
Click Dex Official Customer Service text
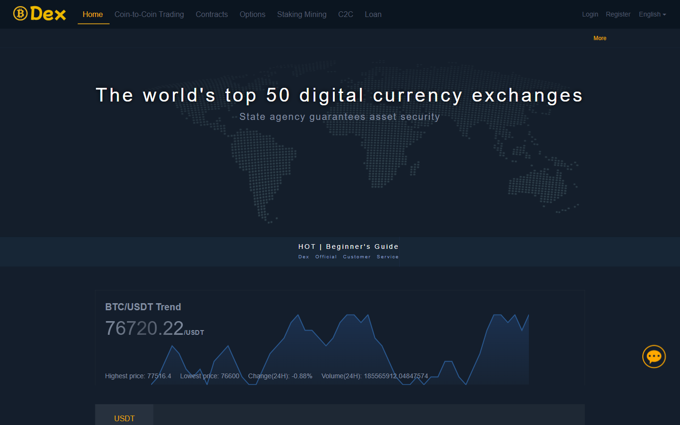point(348,257)
